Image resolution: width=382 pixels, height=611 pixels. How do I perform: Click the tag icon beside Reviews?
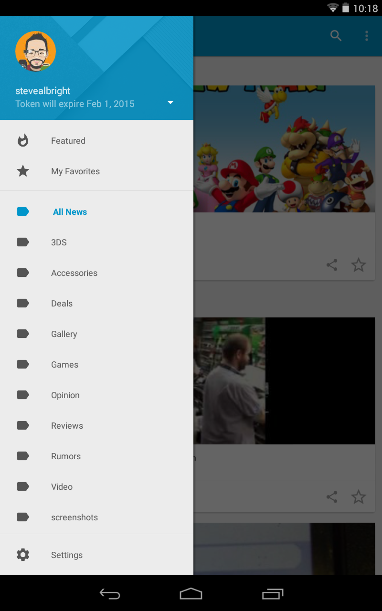point(23,425)
